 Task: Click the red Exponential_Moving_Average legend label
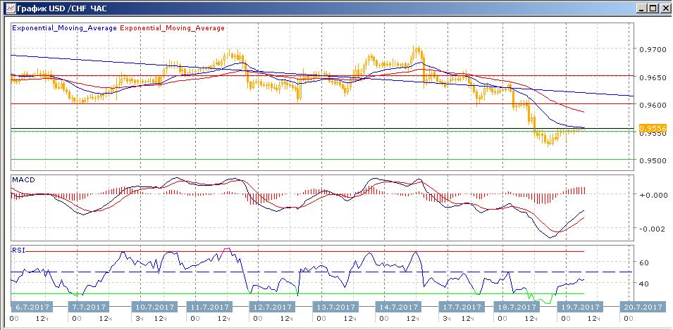[173, 28]
